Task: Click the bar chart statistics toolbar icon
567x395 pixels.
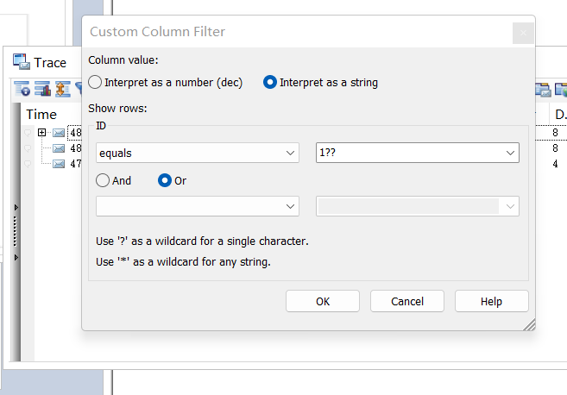Action: 42,89
